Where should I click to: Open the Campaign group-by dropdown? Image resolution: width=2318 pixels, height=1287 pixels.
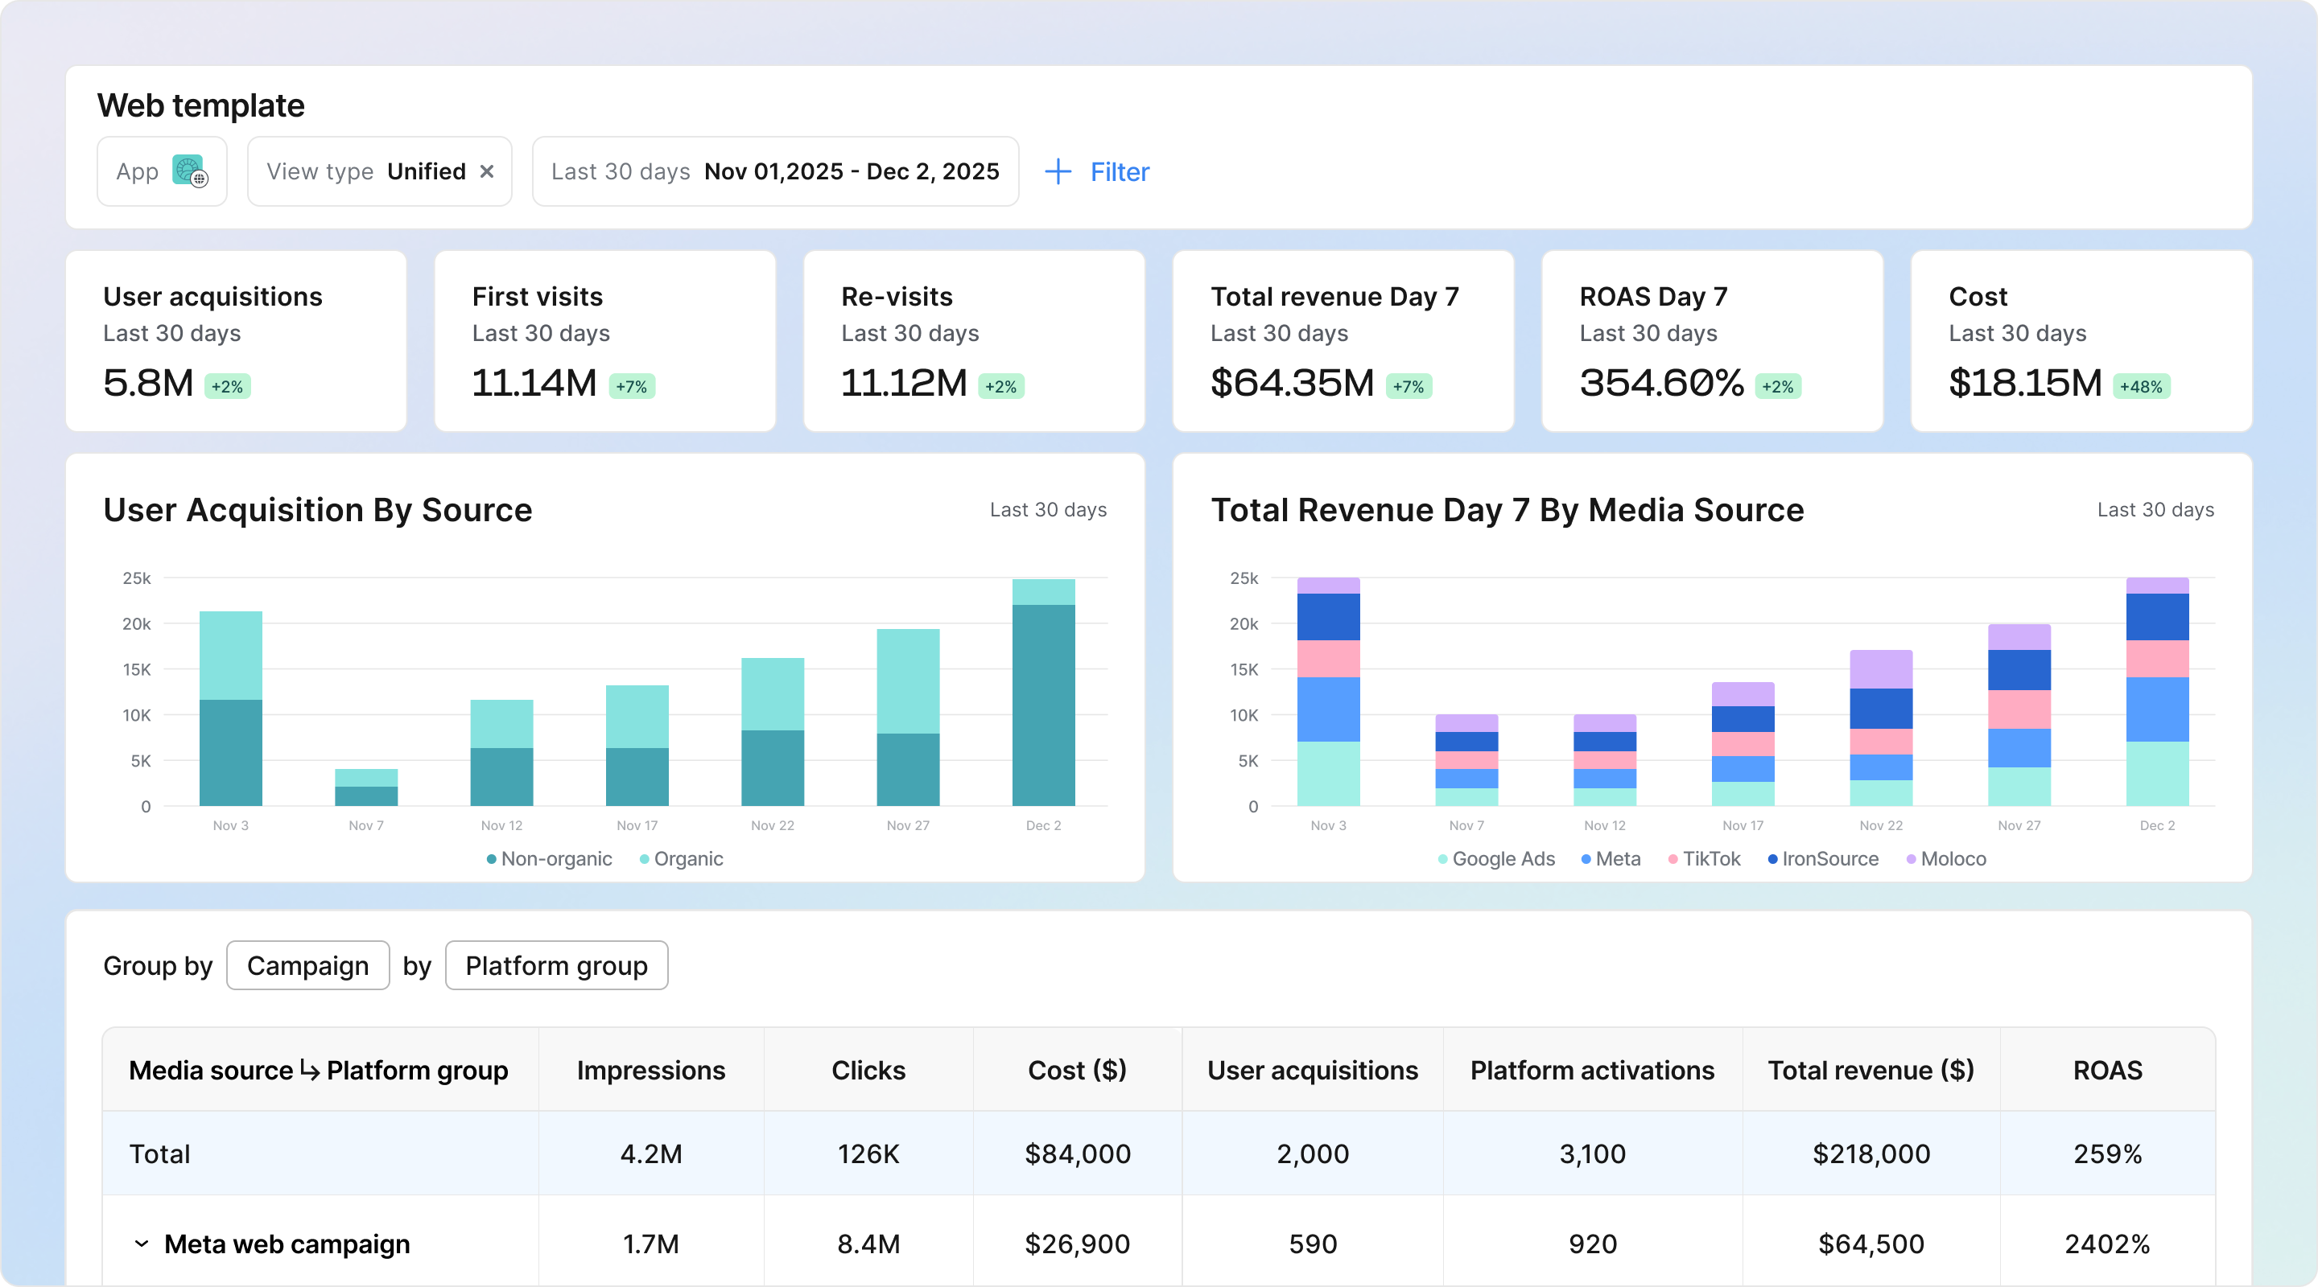307,965
